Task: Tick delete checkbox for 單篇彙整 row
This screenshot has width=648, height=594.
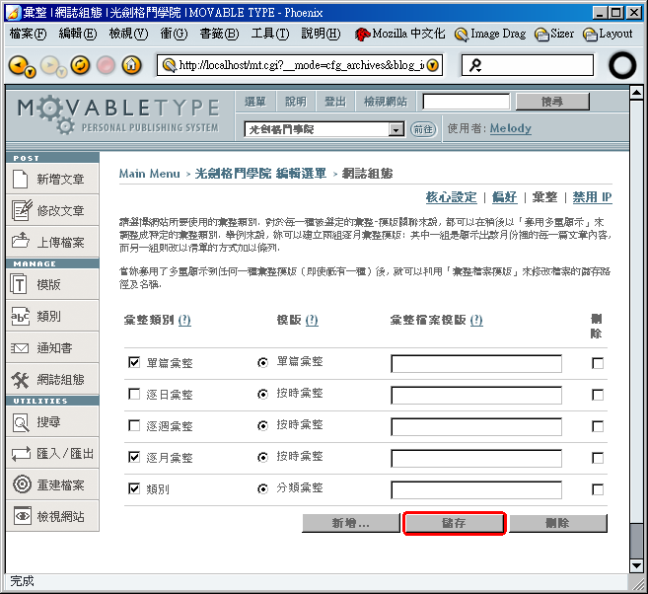Action: 598,363
